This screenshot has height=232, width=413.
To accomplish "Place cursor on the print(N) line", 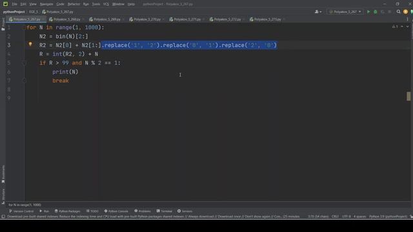I will [x=65, y=72].
